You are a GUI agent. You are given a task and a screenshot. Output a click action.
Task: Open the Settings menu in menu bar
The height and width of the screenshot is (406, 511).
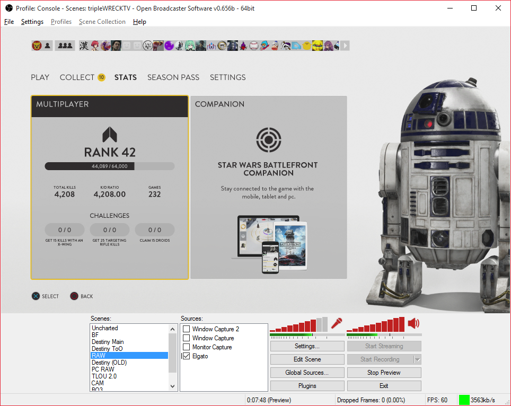click(32, 22)
